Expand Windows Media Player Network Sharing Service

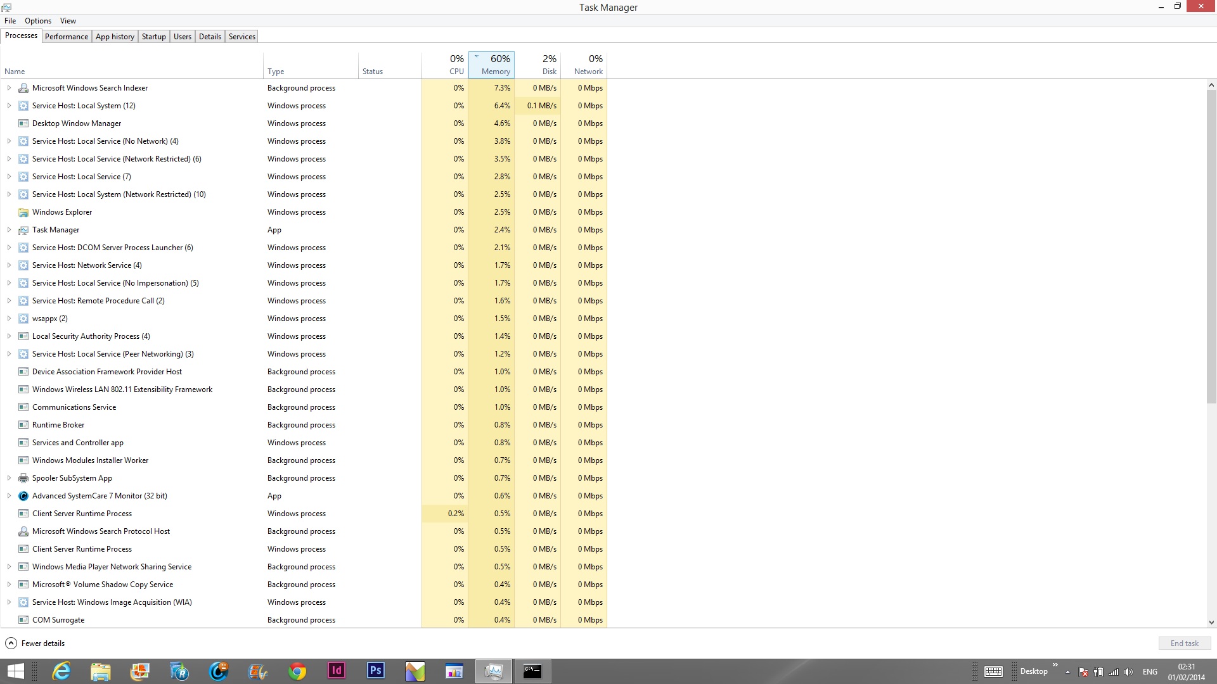pyautogui.click(x=9, y=567)
